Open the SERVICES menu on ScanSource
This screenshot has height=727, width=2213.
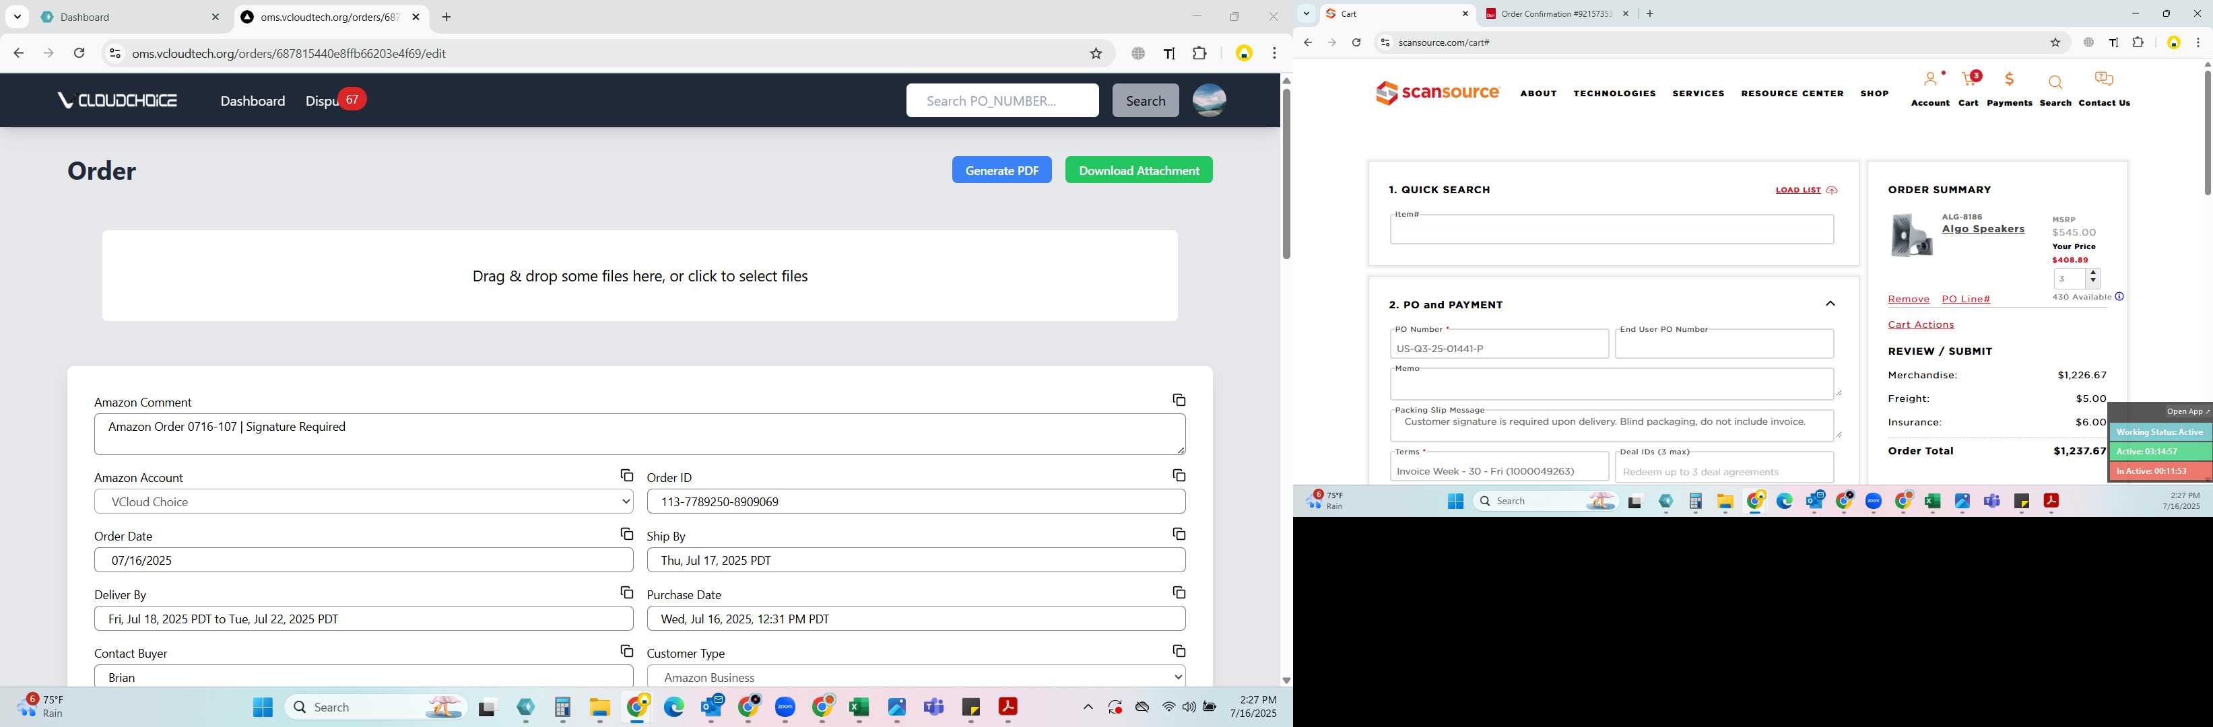(1698, 94)
